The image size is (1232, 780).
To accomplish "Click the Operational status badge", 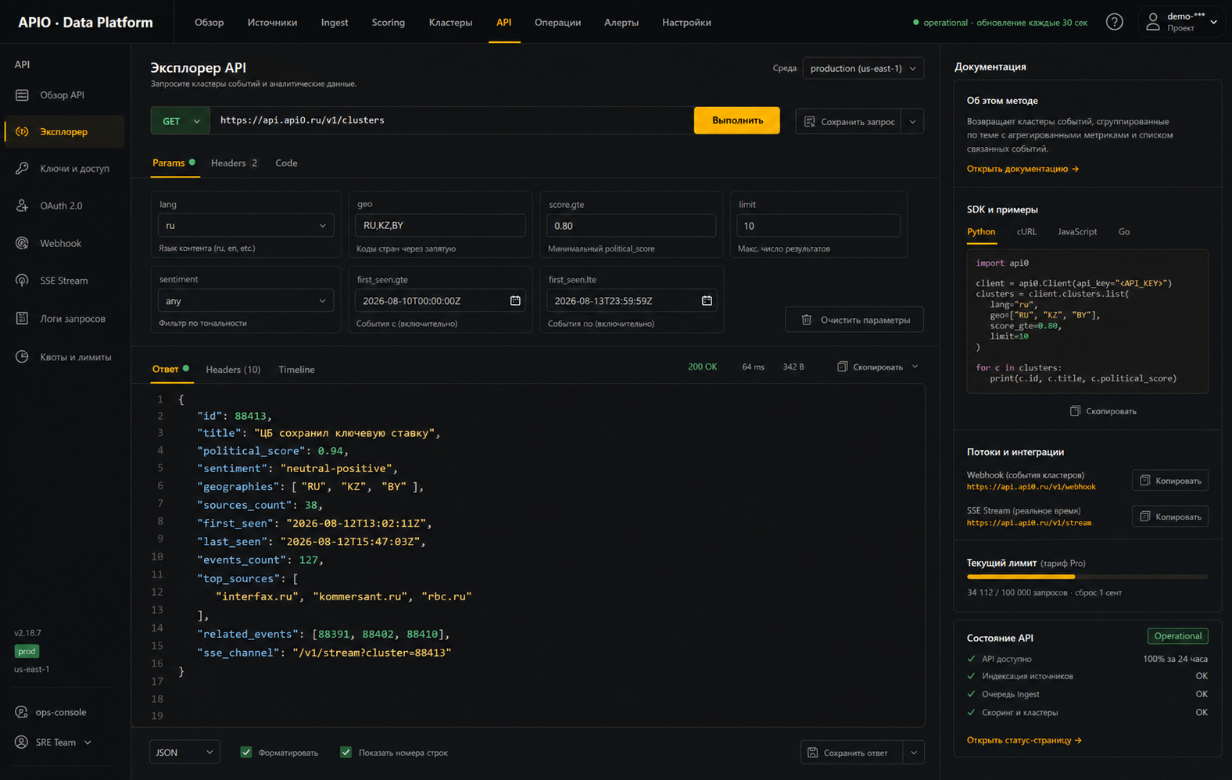I will tap(1178, 636).
